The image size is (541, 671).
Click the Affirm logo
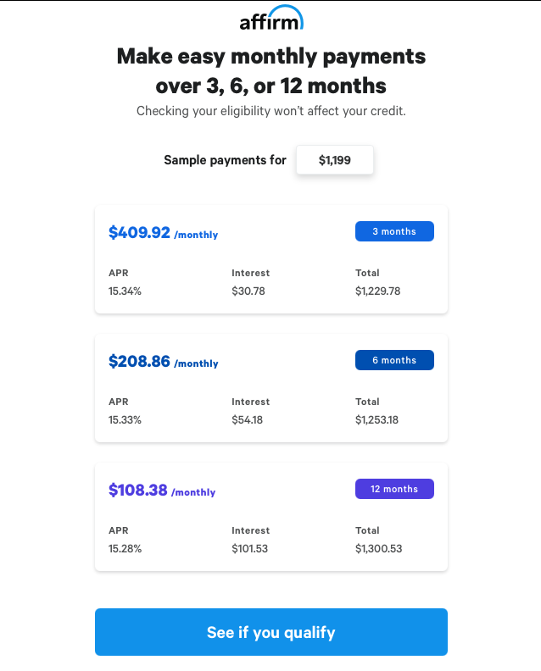click(271, 19)
